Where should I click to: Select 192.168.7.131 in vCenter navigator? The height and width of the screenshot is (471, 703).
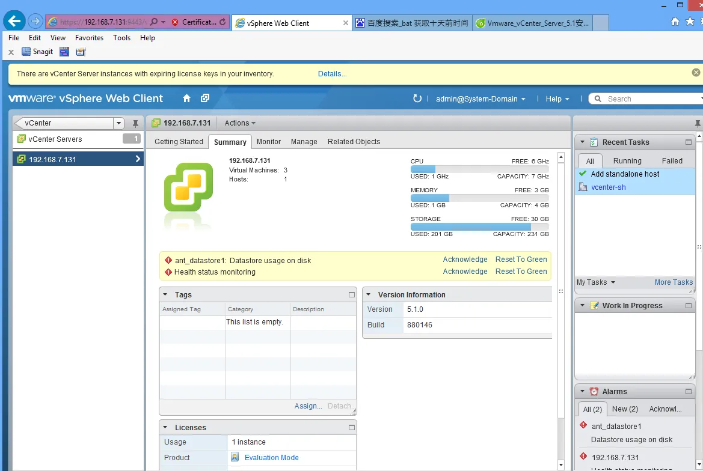point(78,159)
